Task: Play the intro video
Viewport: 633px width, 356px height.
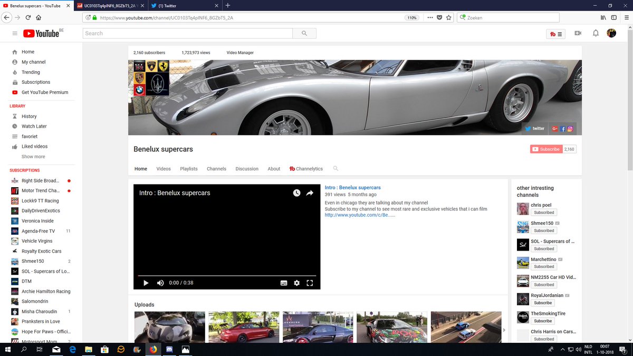Action: click(146, 283)
